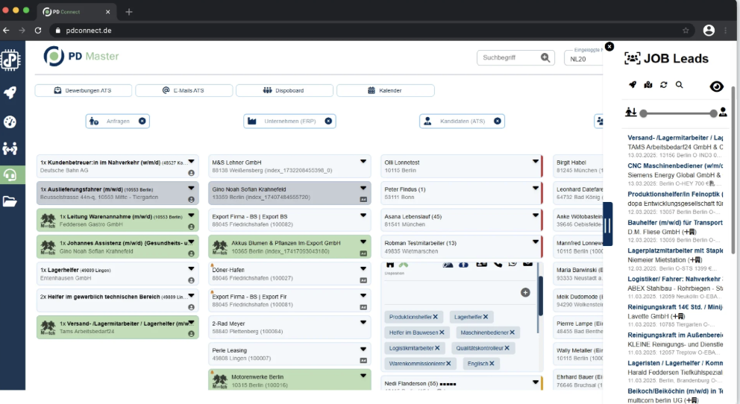Toggle the eye visibility icon in JOB Leads
This screenshot has height=404, width=740.
pos(716,86)
